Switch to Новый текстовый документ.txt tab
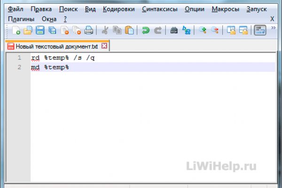The height and width of the screenshot is (188, 282). tap(57, 47)
